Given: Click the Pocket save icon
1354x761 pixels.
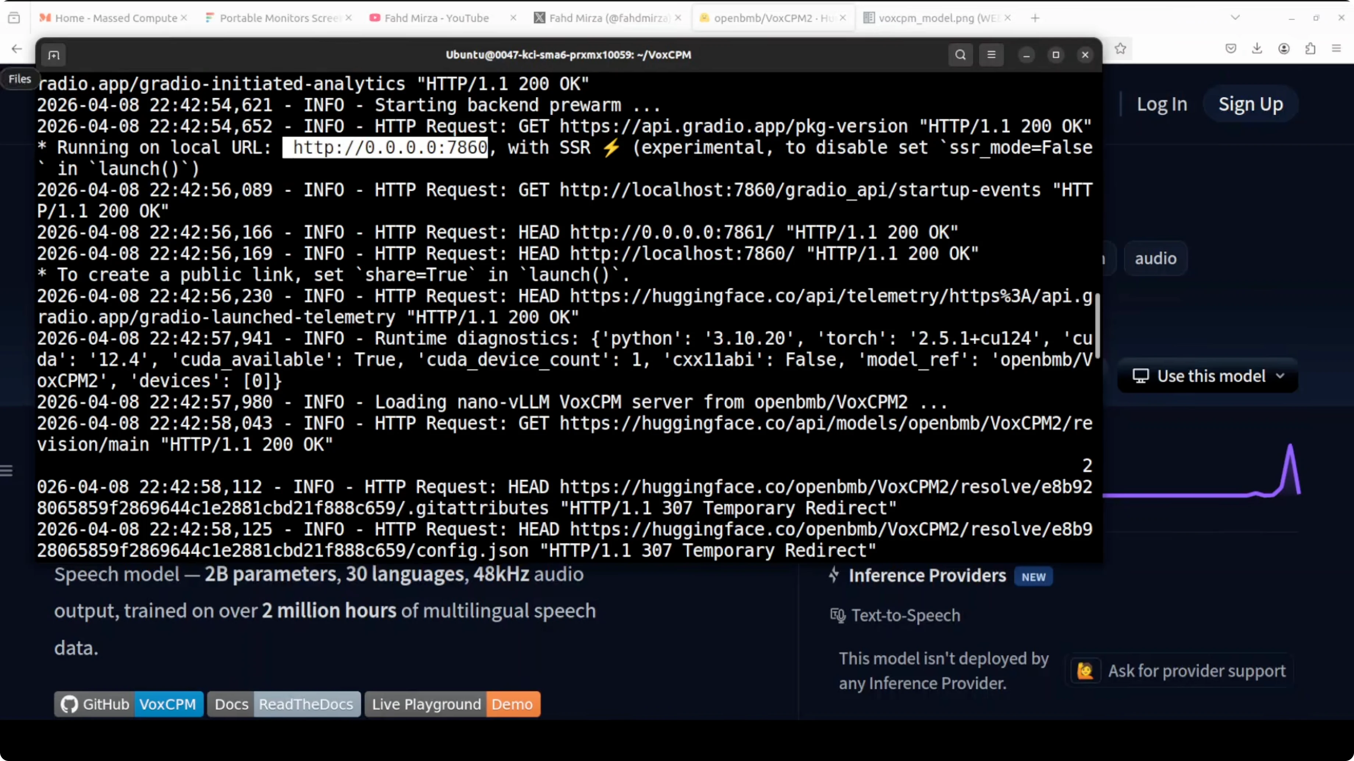Looking at the screenshot, I should [x=1230, y=49].
